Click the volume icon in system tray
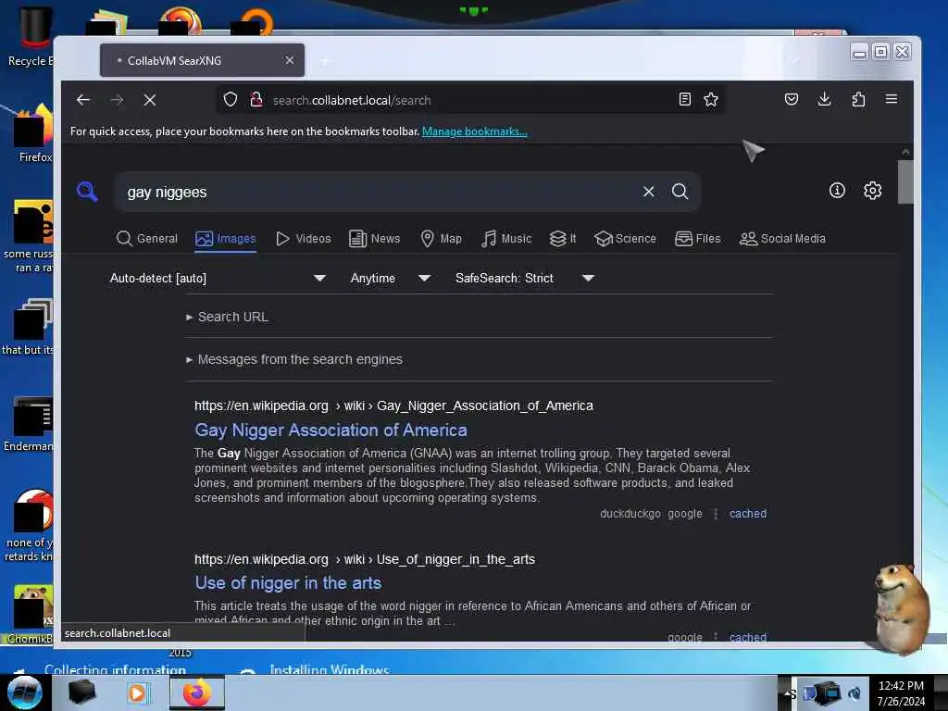Viewport: 948px width, 711px height. point(854,693)
